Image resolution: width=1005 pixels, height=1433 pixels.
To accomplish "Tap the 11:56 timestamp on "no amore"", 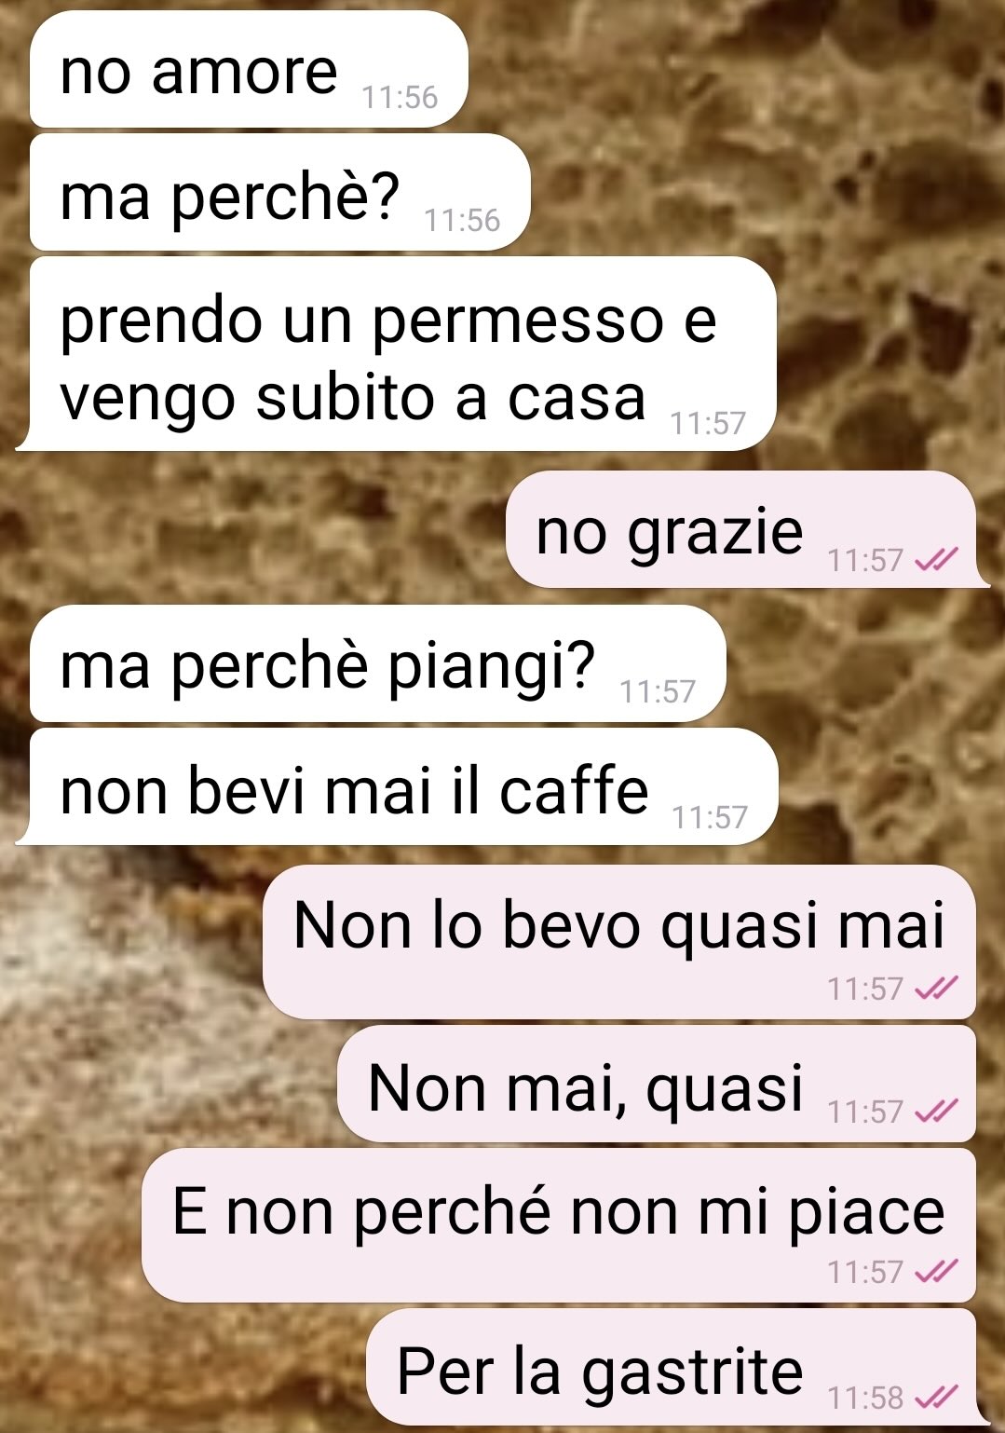I will coord(400,97).
